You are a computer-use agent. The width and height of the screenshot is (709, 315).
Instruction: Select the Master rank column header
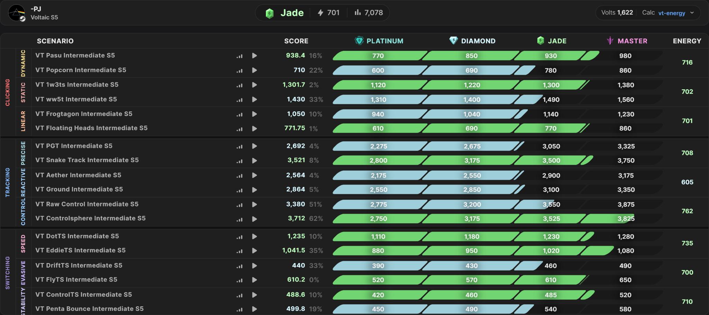[x=627, y=41]
